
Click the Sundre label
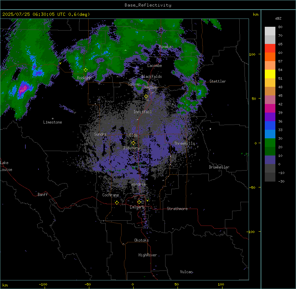click(x=100, y=134)
